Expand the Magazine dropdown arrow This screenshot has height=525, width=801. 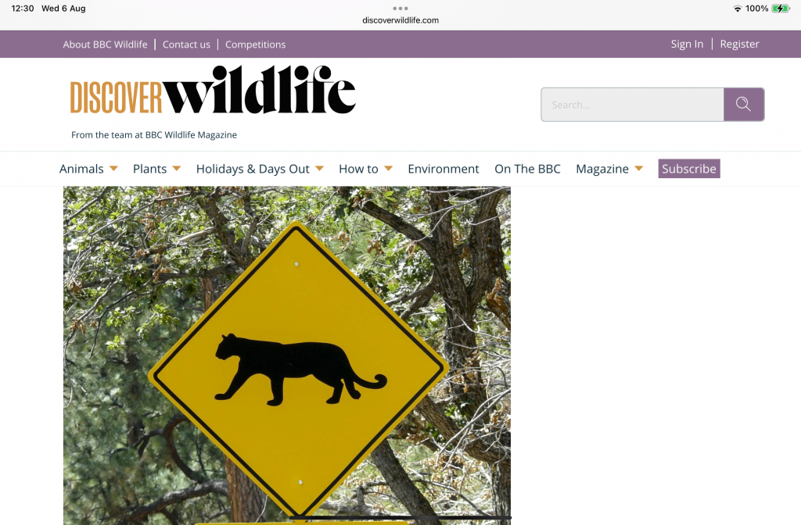tap(638, 169)
